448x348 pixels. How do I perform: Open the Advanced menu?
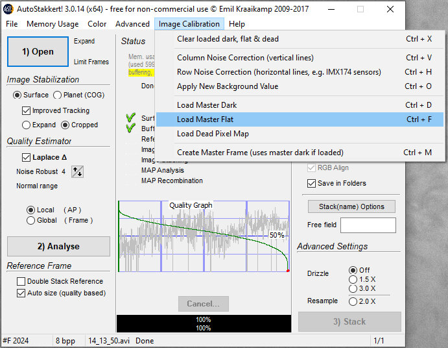(132, 24)
